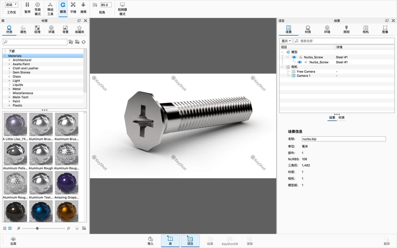Click the Import button (导入)
The width and height of the screenshot is (397, 248).
pyautogui.click(x=150, y=241)
